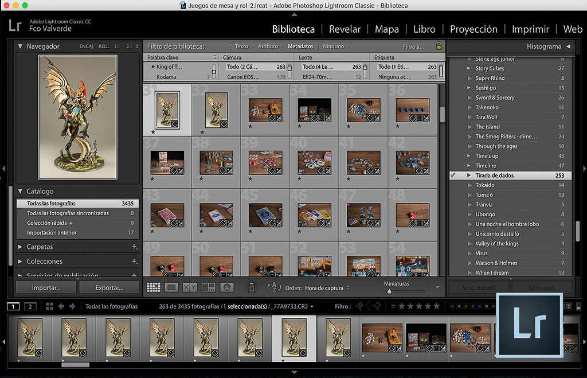The height and width of the screenshot is (378, 587).
Task: Click the Importar... button
Action: [x=46, y=288]
